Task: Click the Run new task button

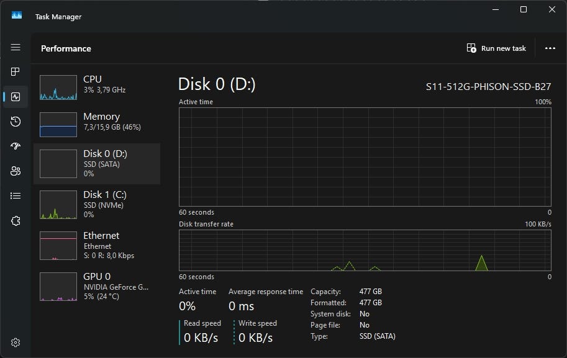Action: tap(496, 48)
